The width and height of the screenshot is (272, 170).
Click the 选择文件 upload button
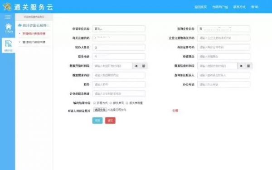click(x=100, y=110)
